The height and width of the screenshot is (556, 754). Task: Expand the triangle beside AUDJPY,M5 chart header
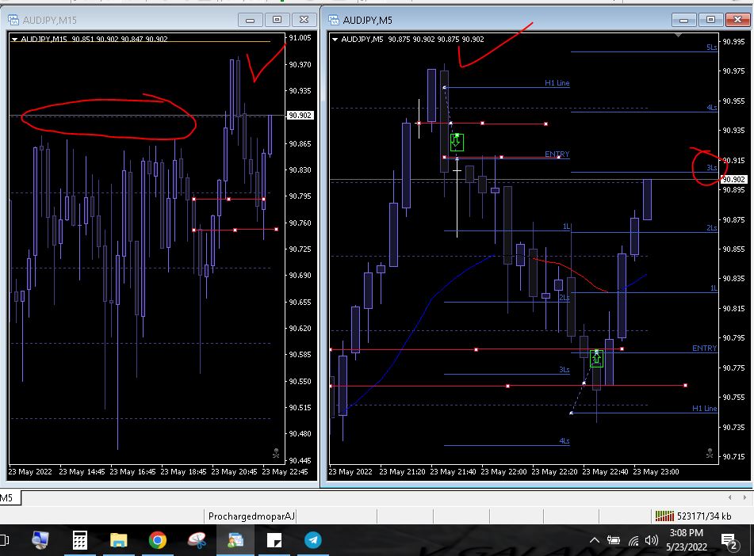tap(335, 39)
